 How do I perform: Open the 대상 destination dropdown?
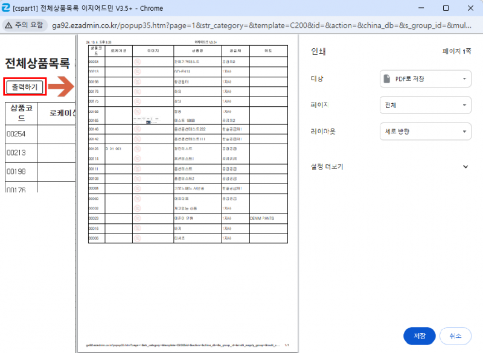(426, 79)
